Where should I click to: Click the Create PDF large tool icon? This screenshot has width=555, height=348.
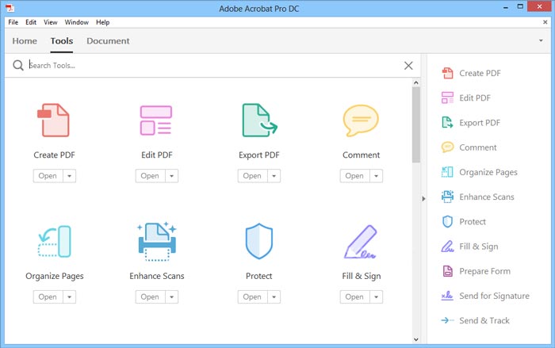tap(53, 120)
